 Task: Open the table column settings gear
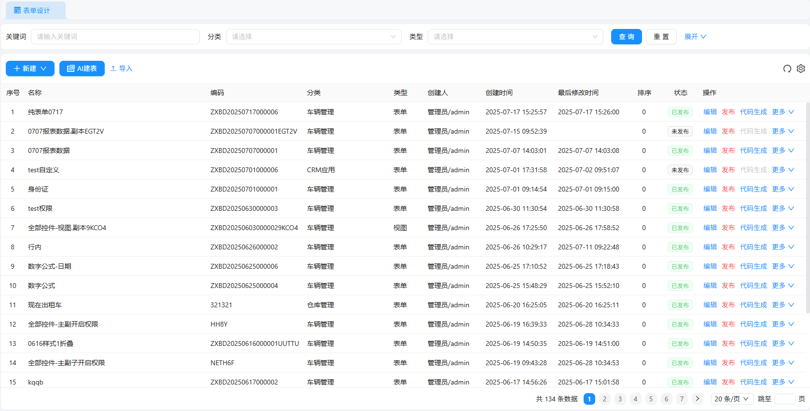801,68
